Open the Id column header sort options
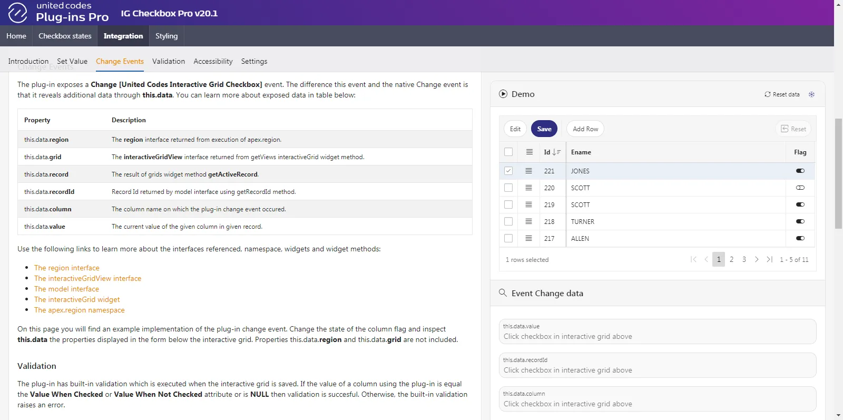The width and height of the screenshot is (843, 420). [552, 152]
